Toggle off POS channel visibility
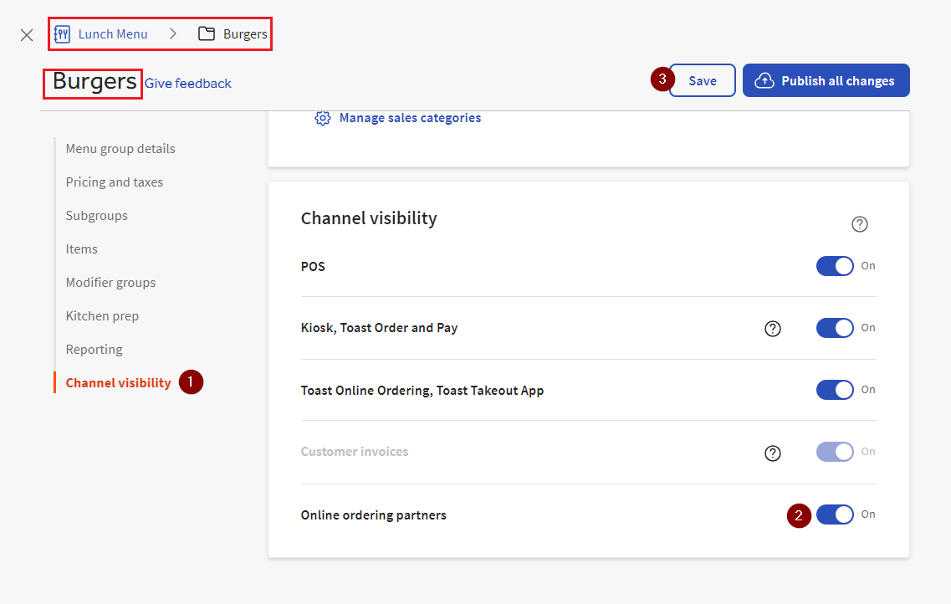Screen dimensions: 951x604 click(x=835, y=265)
